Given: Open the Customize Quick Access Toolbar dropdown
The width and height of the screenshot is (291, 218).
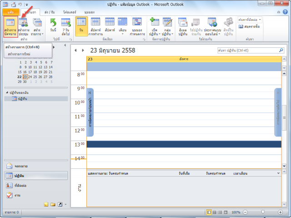Looking at the screenshot, I should [27, 5].
